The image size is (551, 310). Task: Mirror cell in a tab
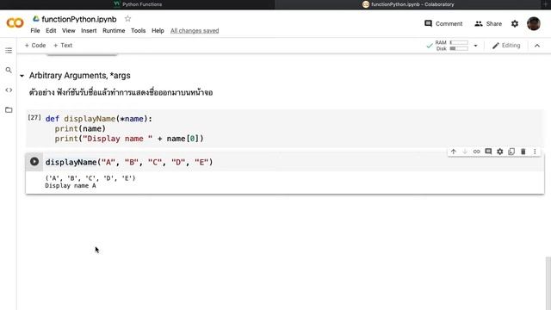(x=511, y=152)
